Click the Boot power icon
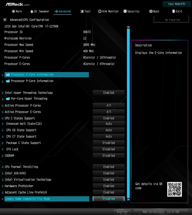 [x=151, y=11]
